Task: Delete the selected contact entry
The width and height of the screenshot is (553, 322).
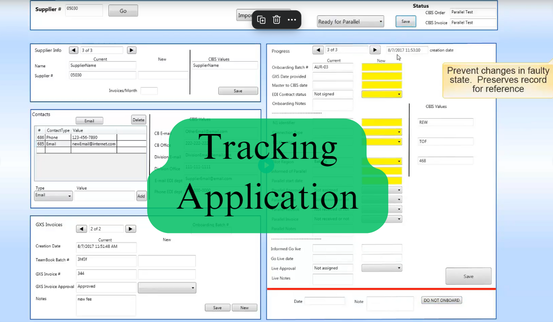Action: pos(139,120)
